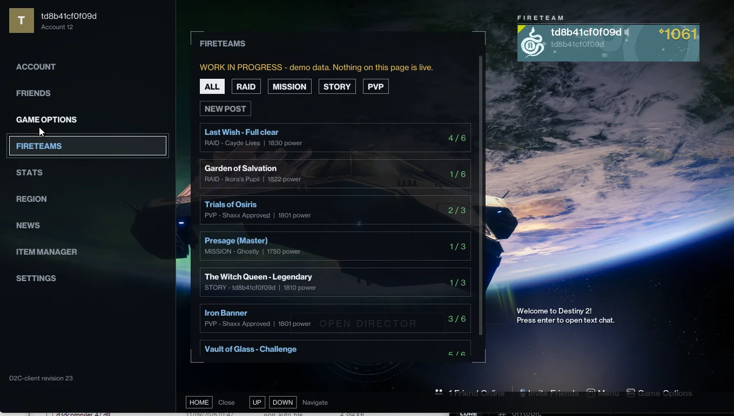Select the Trials of Osiris fireteam post
Screen dimensions: 734x416
tap(335, 210)
